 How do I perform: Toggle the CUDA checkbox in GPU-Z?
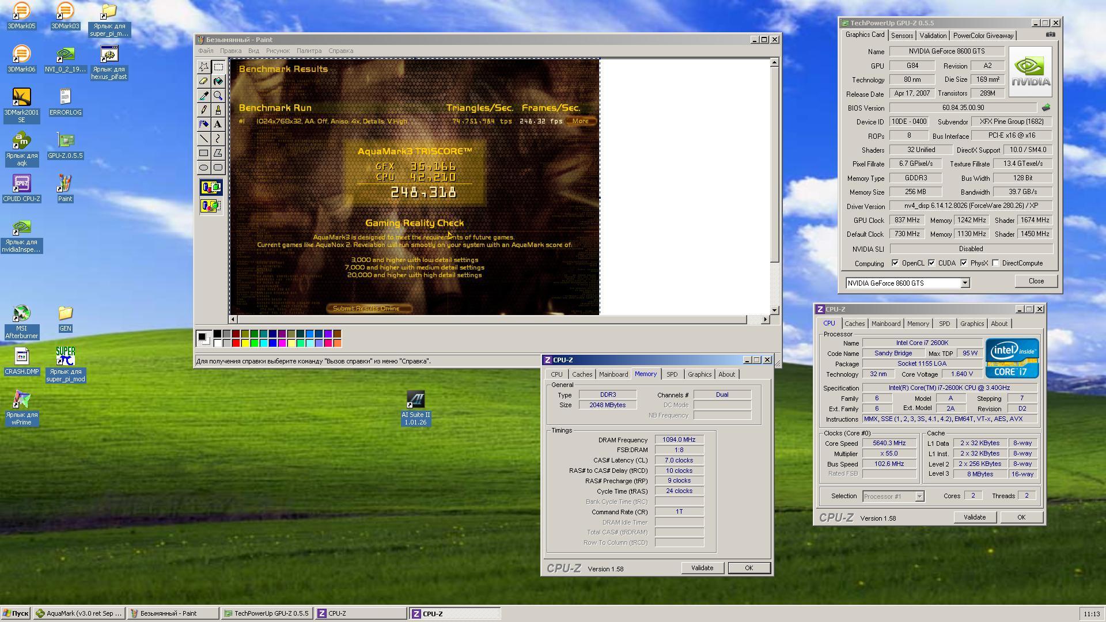[931, 263]
